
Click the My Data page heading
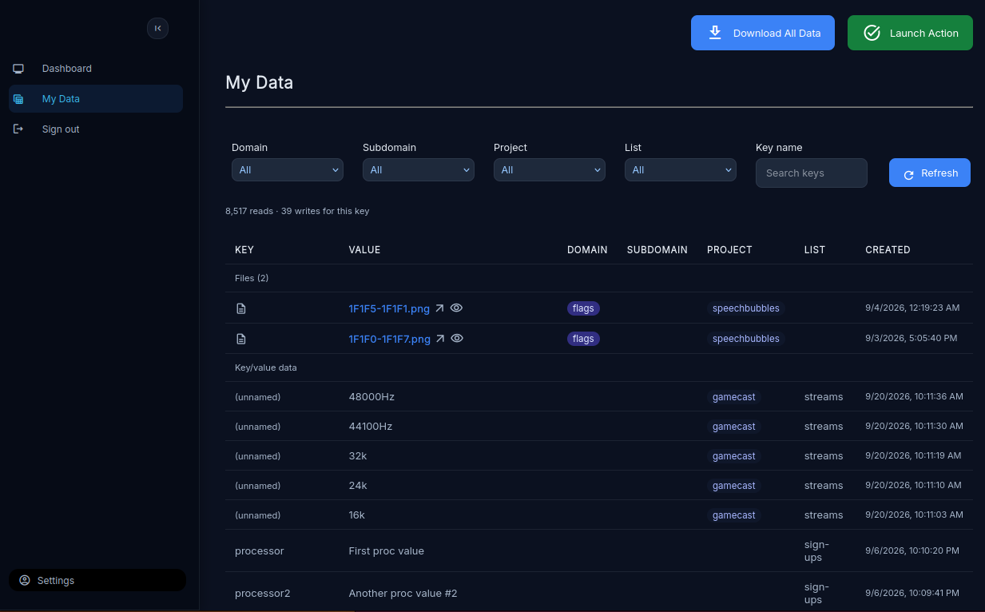click(260, 82)
